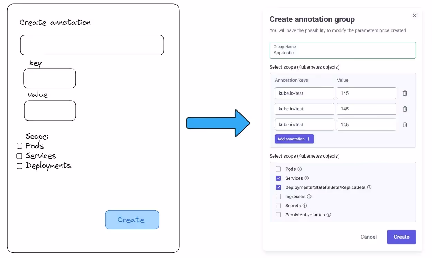
Task: Disable the Deployments/StatefulSets/ReplicaSets checkbox
Action: pos(278,187)
